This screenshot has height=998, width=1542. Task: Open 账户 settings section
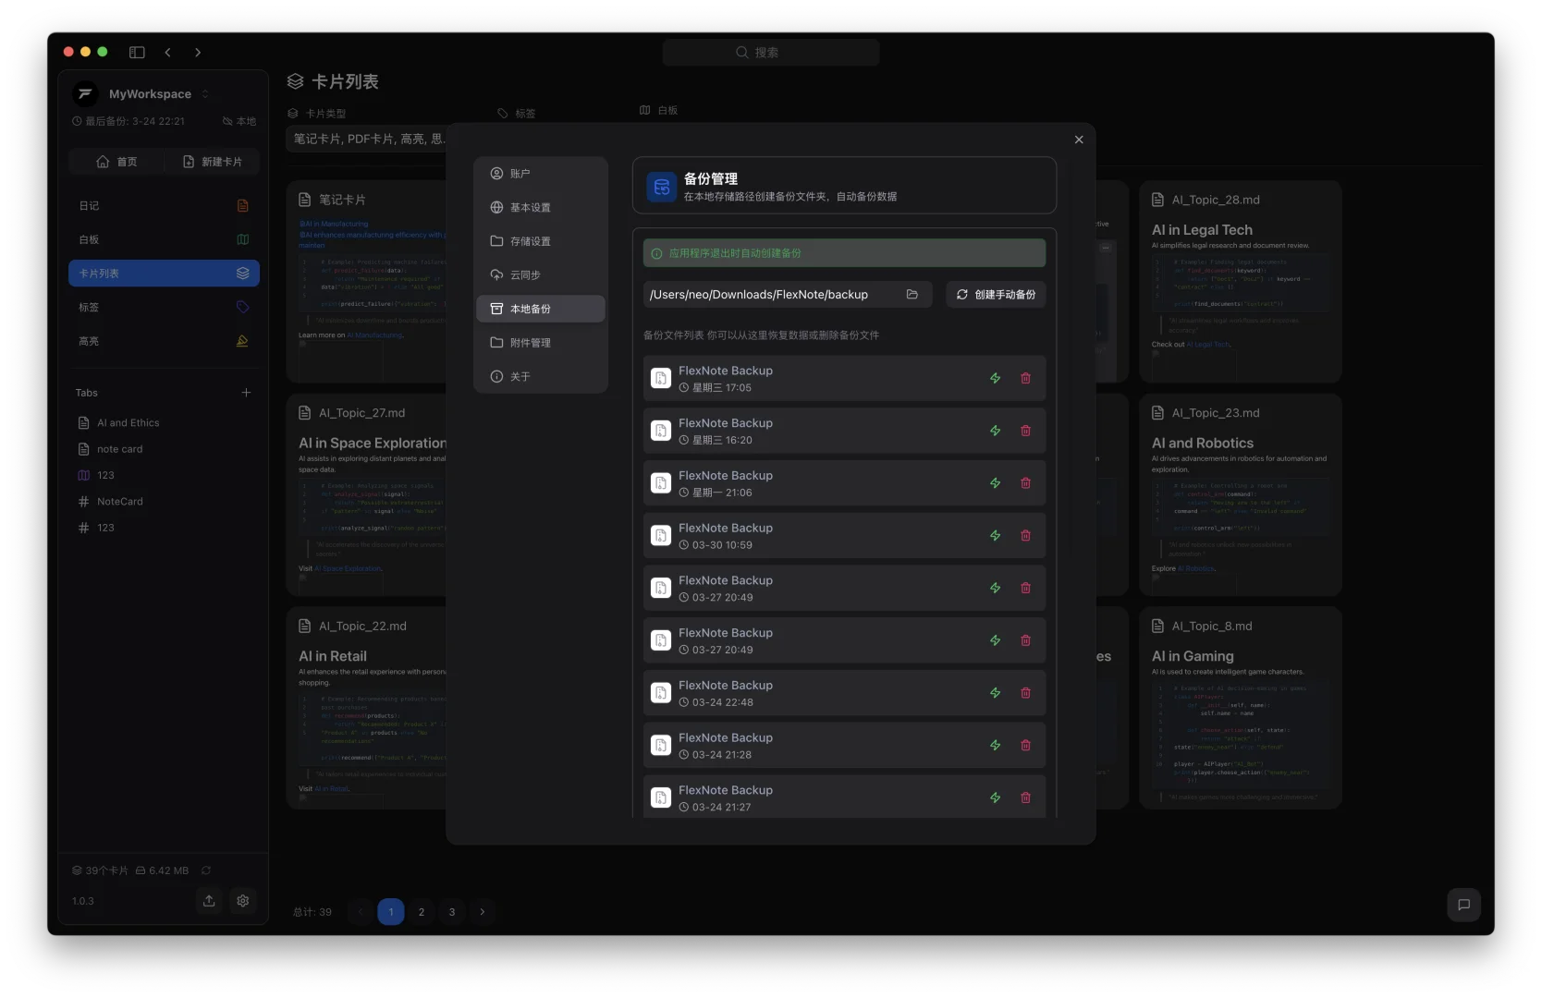(541, 174)
